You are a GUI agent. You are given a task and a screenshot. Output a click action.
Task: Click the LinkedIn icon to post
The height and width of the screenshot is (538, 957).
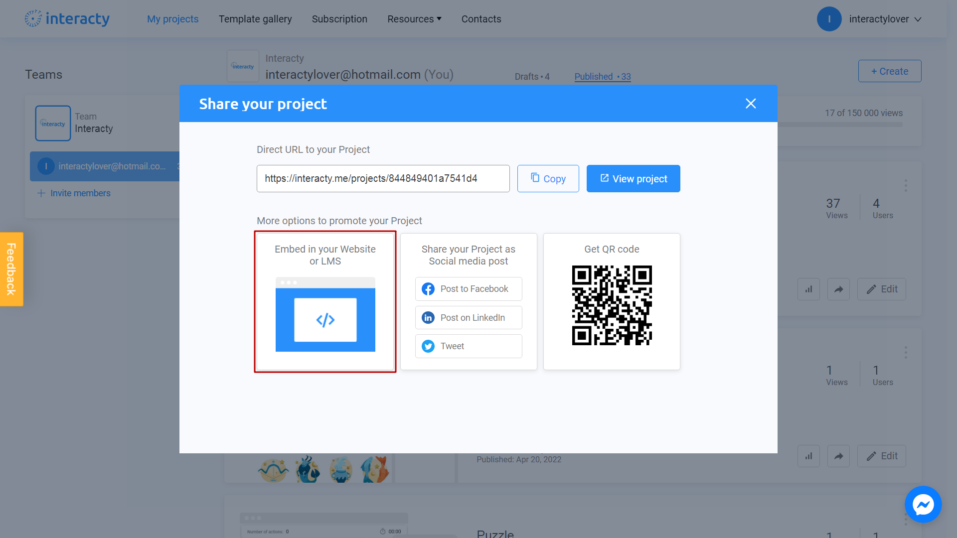429,317
